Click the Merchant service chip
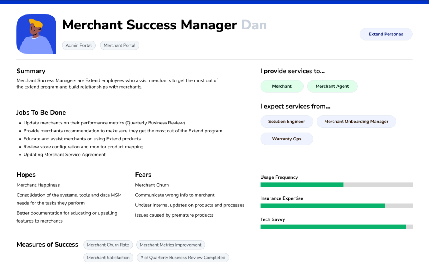 pos(282,86)
